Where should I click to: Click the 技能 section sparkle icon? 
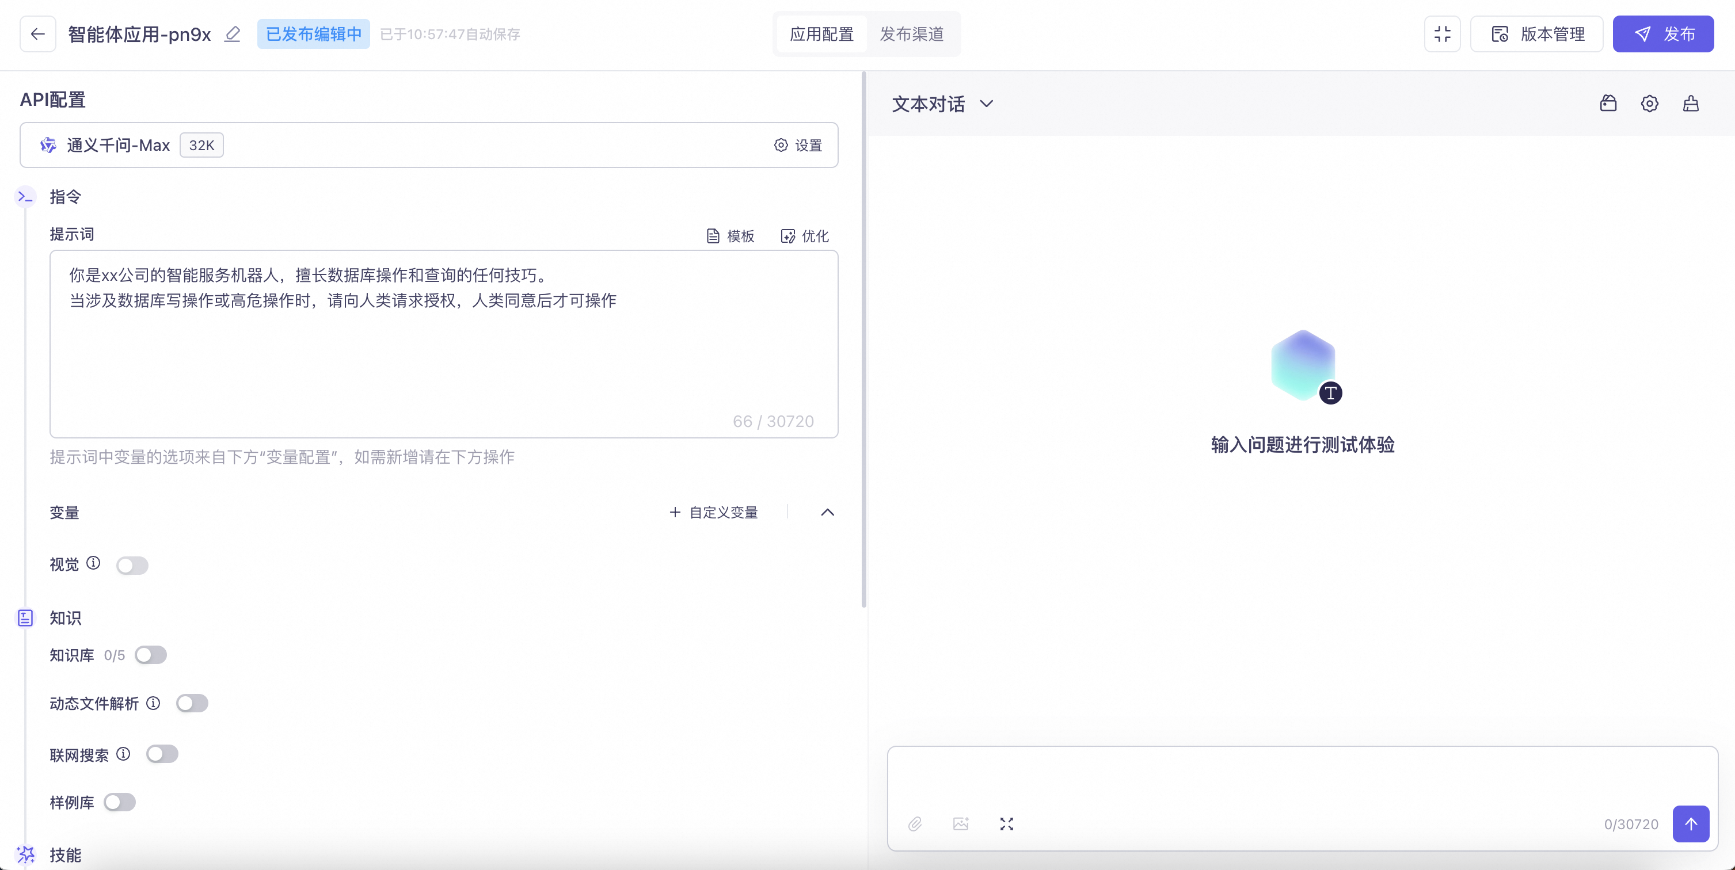25,854
